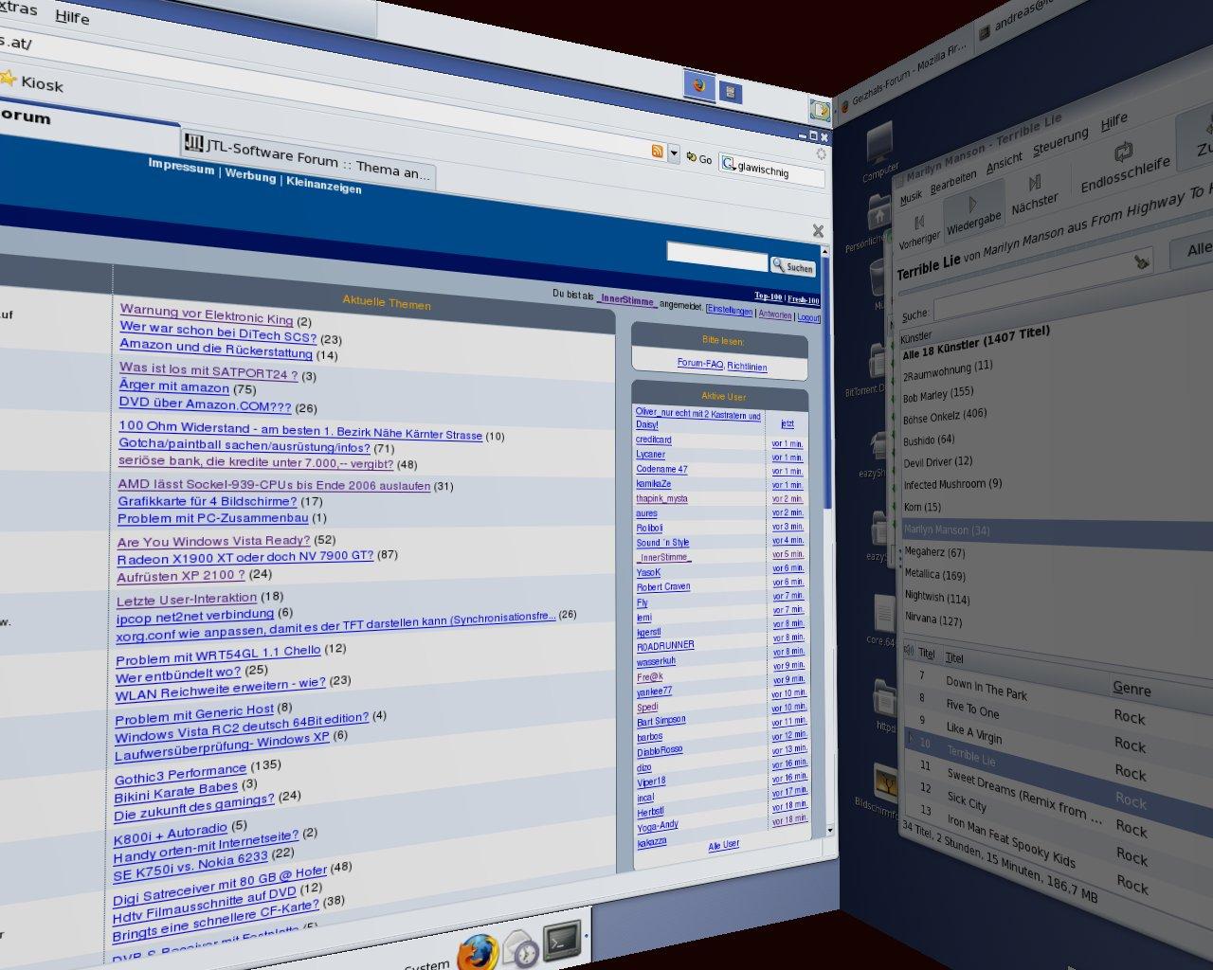The width and height of the screenshot is (1213, 970).
Task: Open the Forum-FAQ link
Action: [x=700, y=364]
